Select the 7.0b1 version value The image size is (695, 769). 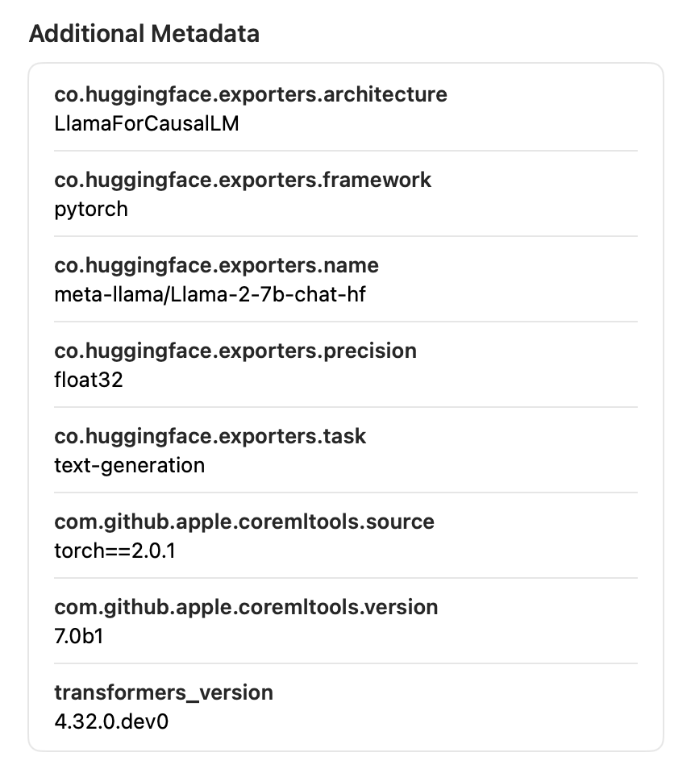(79, 636)
